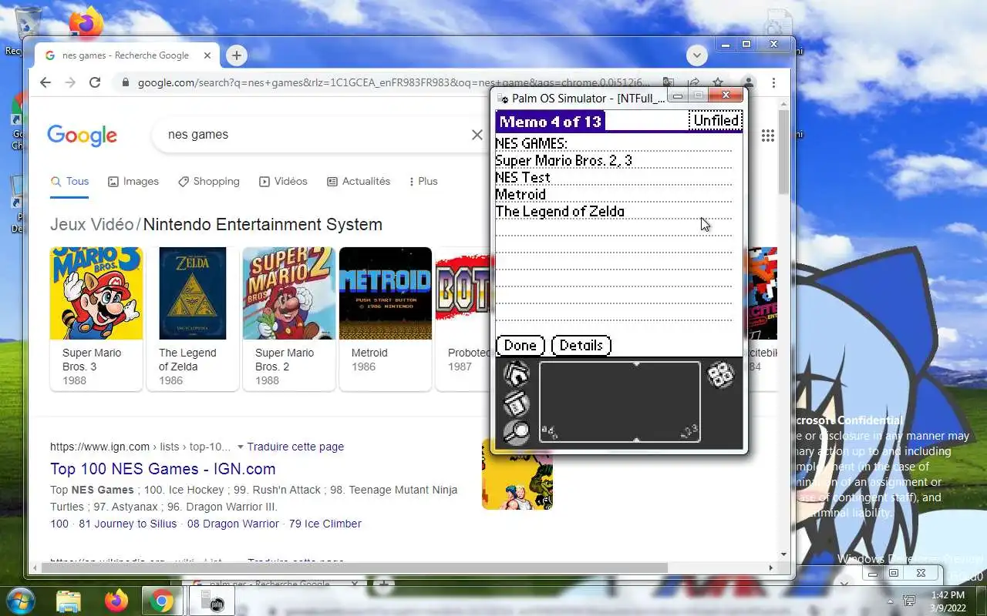Image resolution: width=987 pixels, height=616 pixels.
Task: Reload the Google search page
Action: (x=95, y=82)
